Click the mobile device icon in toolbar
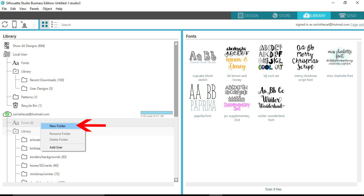The height and width of the screenshot is (196, 364). click(14, 25)
